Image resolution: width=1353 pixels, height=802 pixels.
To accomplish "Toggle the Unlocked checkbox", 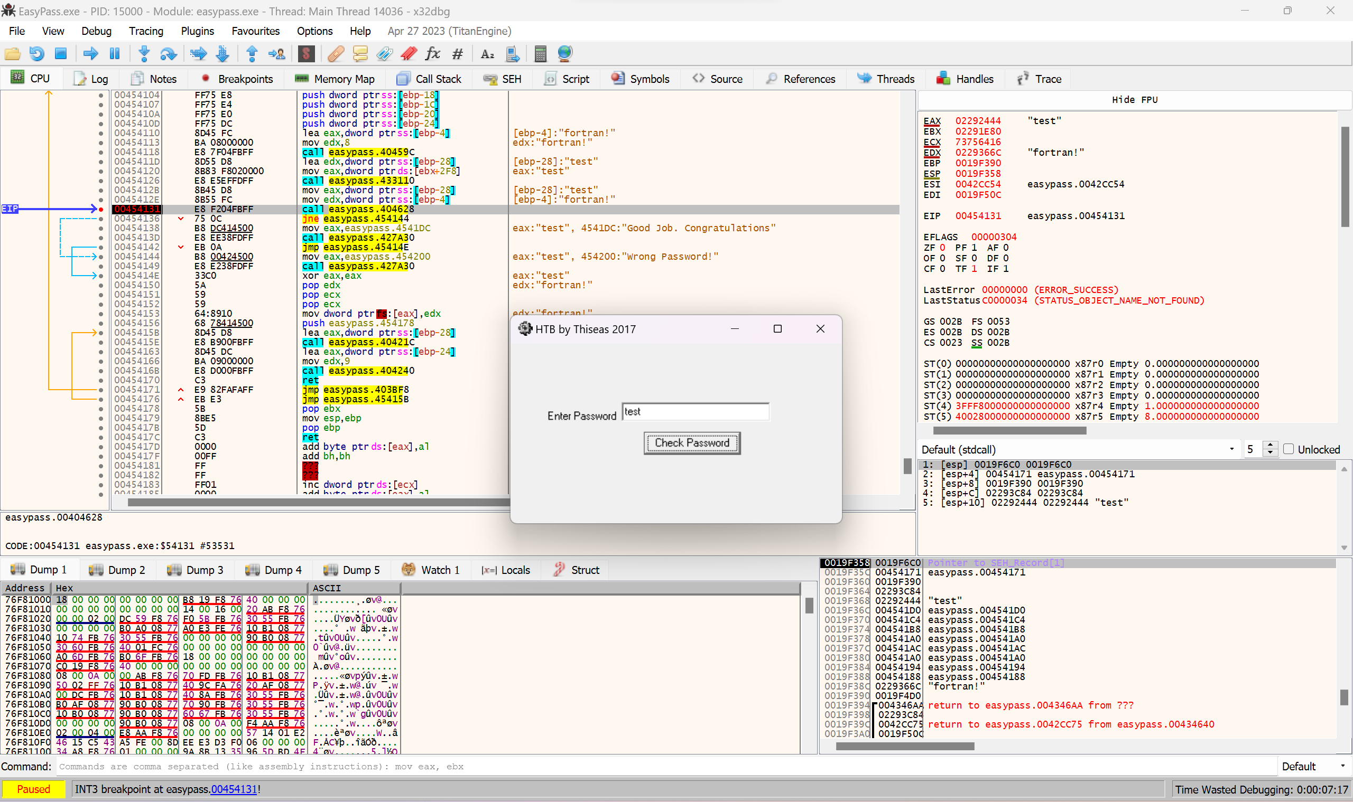I will [x=1288, y=449].
